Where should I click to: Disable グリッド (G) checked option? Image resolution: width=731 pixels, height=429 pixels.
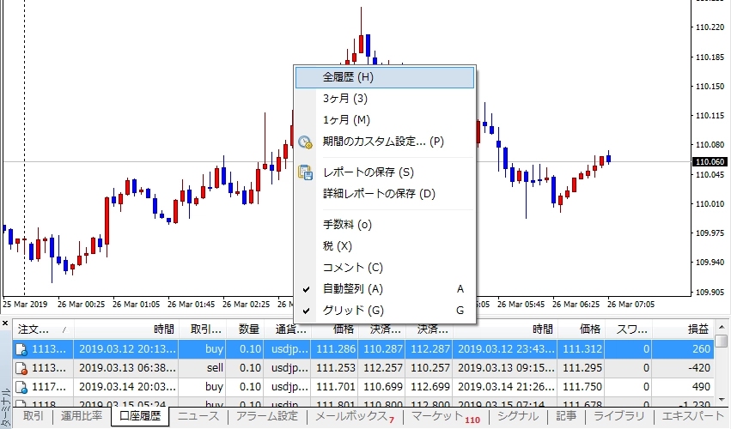tap(385, 311)
